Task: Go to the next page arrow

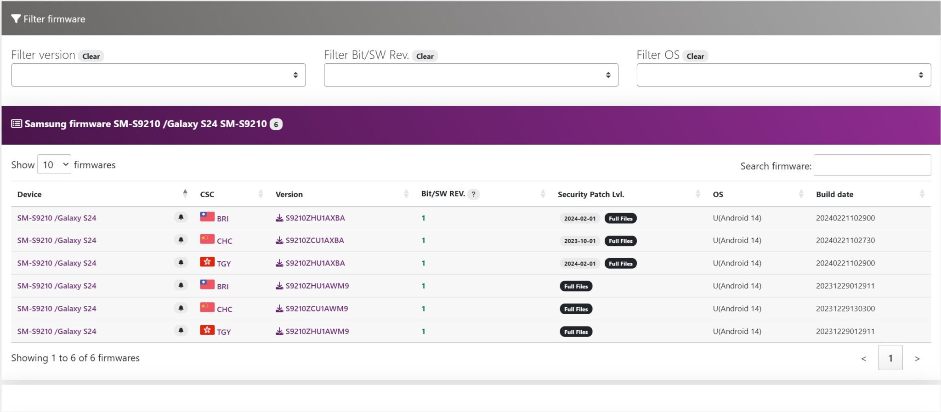Action: coord(917,358)
